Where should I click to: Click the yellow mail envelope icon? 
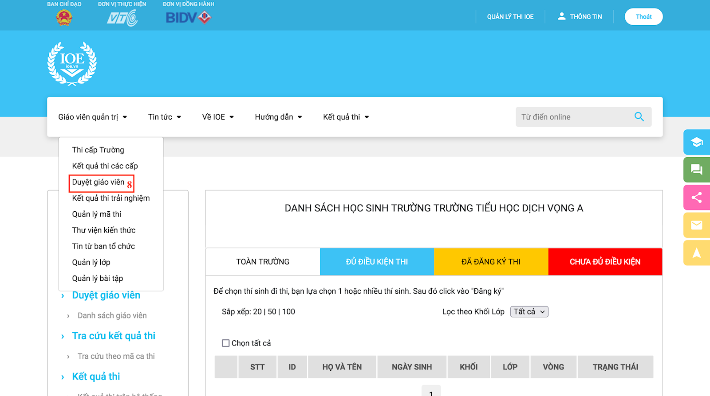696,225
